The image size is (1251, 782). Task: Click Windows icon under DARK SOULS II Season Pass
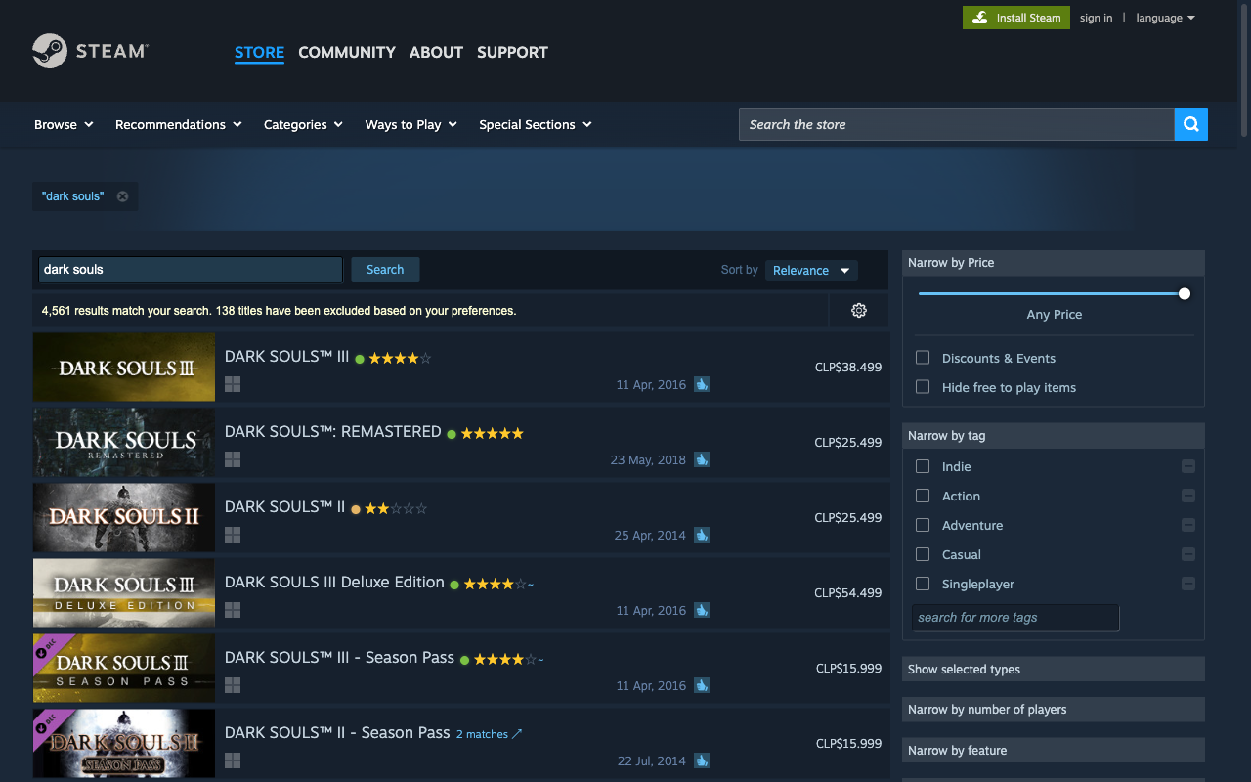click(x=233, y=760)
